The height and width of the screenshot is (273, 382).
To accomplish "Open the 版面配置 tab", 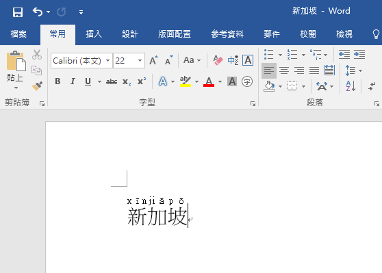I will [175, 34].
